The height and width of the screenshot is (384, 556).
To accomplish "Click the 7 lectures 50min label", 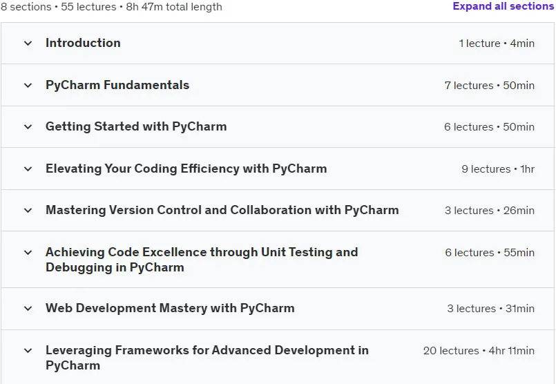I will click(x=489, y=86).
